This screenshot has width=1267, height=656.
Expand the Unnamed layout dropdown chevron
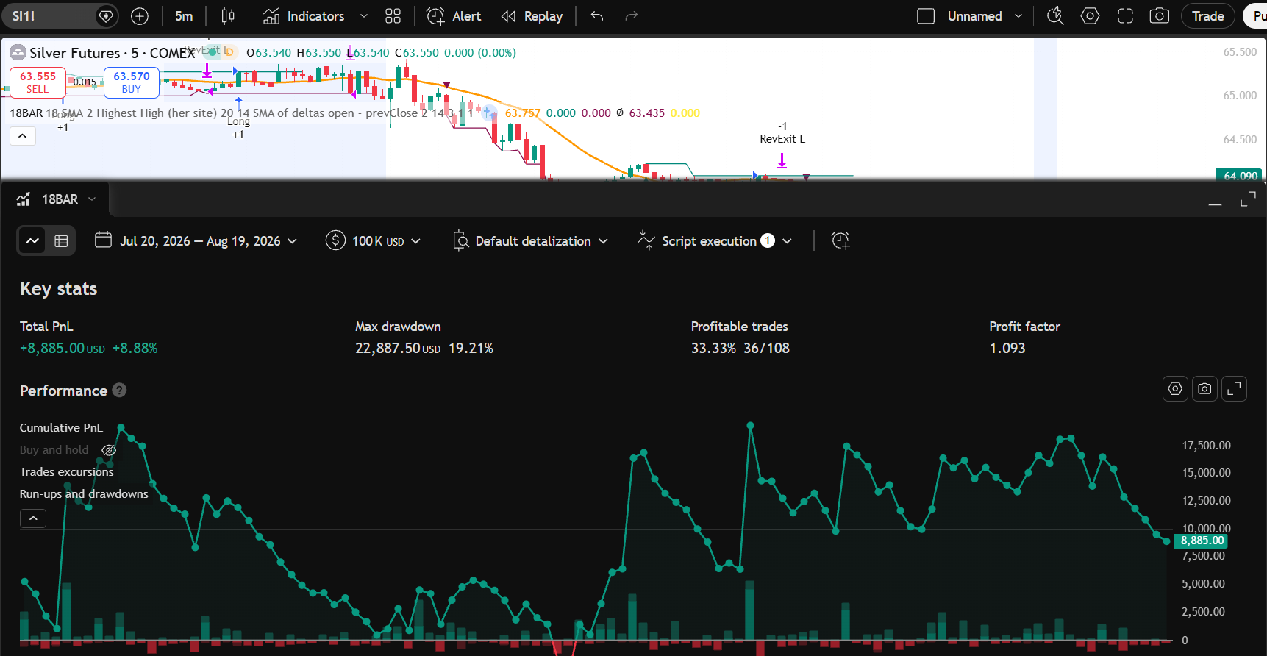click(1018, 15)
